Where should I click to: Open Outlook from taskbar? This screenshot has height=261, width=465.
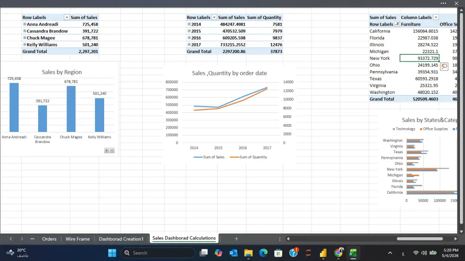233,253
